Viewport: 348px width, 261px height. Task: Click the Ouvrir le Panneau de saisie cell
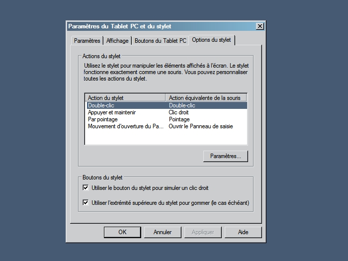click(201, 126)
